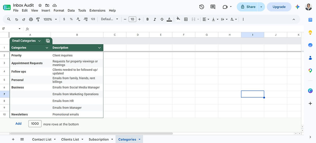The width and height of the screenshot is (316, 143).
Task: Open share options dropdown arrow
Action: [261, 7]
